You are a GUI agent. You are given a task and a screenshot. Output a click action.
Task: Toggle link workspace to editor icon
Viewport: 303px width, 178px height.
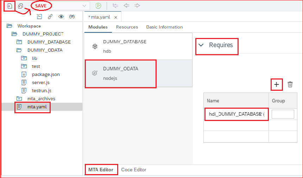pyautogui.click(x=50, y=17)
